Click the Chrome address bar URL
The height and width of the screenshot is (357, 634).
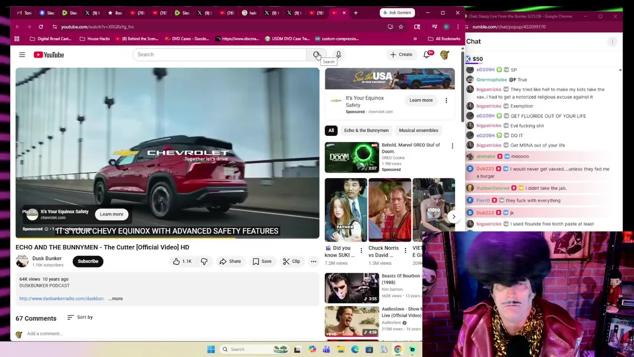pos(98,27)
